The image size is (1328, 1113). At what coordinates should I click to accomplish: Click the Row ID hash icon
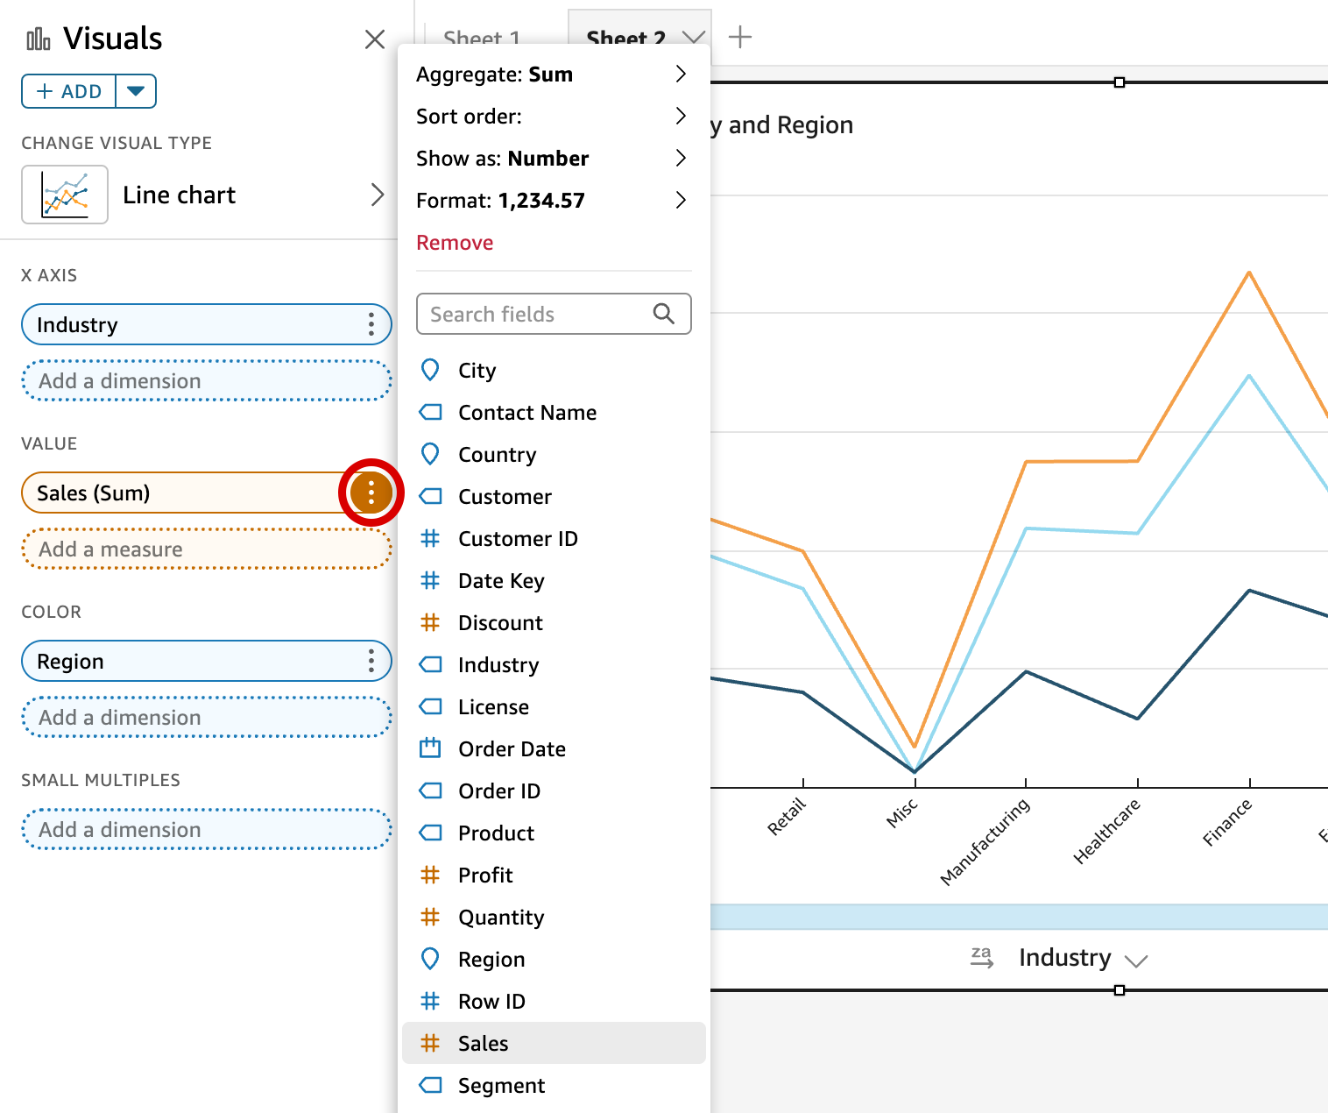[430, 1001]
